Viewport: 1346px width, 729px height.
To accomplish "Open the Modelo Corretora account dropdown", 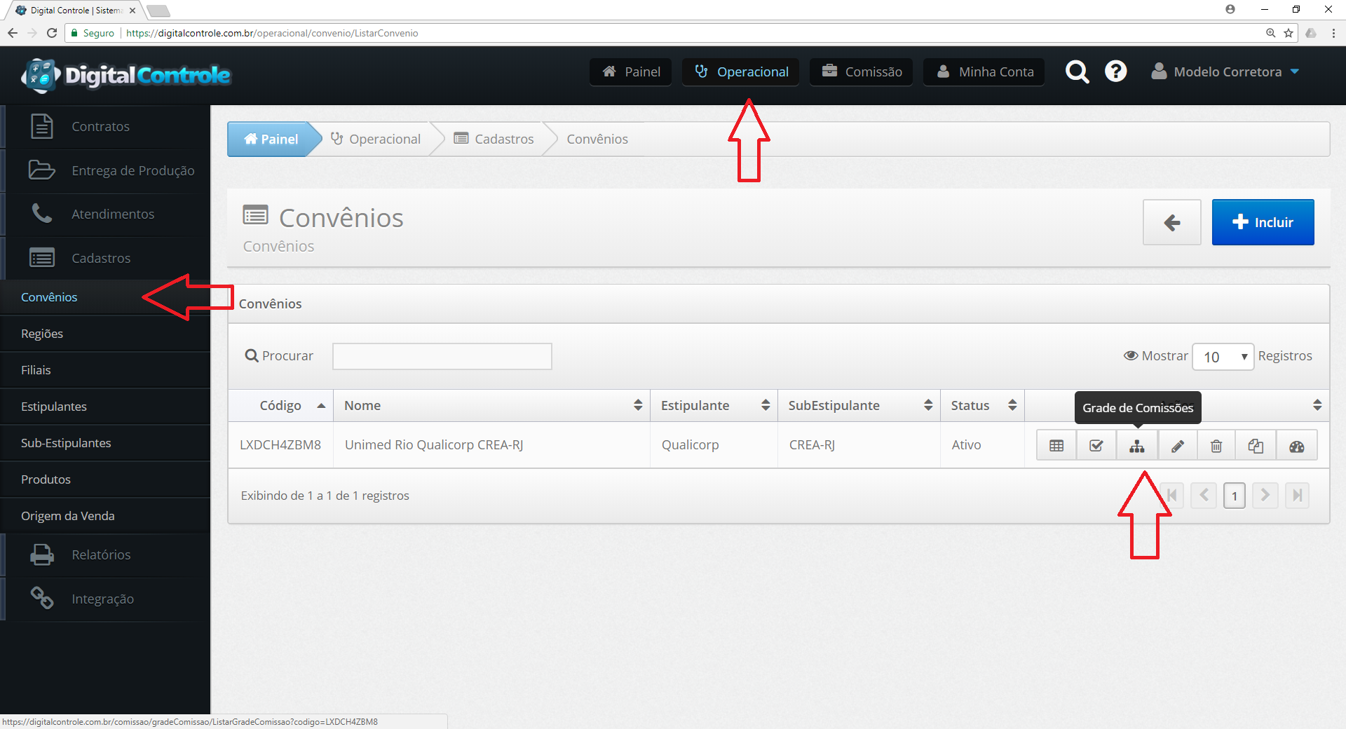I will [x=1225, y=71].
